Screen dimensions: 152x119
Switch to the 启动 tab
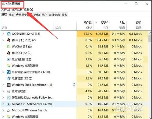click(x=37, y=15)
